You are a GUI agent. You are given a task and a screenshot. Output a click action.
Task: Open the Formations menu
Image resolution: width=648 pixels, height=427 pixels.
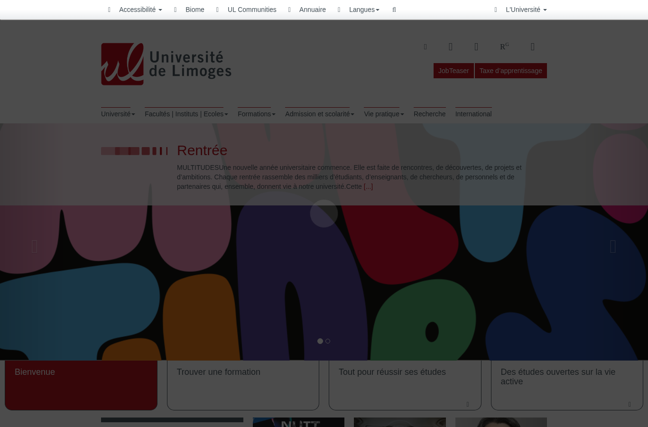point(257,114)
